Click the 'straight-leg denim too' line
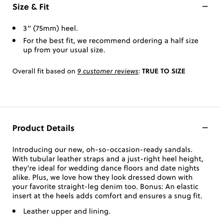Viewport: 220px width, 220px height. (x=105, y=187)
